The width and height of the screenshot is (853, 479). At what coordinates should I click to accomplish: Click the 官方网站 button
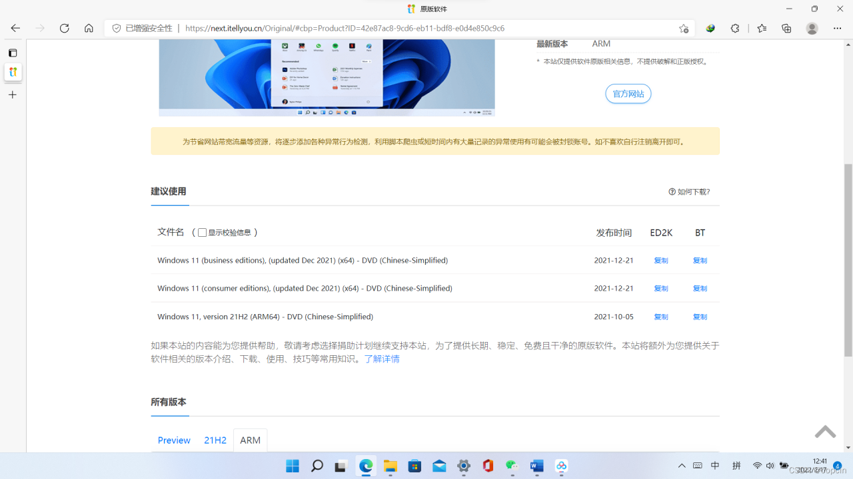coord(628,94)
